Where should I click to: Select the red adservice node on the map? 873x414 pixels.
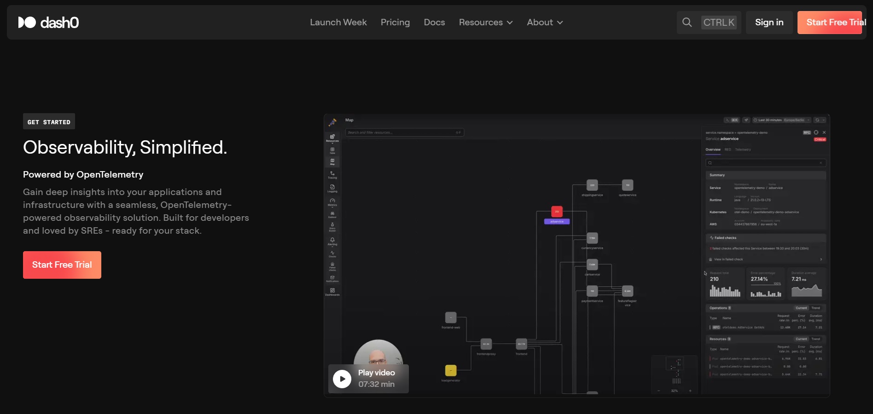point(557,212)
